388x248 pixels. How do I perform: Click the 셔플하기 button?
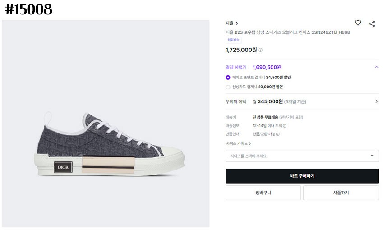(341, 193)
